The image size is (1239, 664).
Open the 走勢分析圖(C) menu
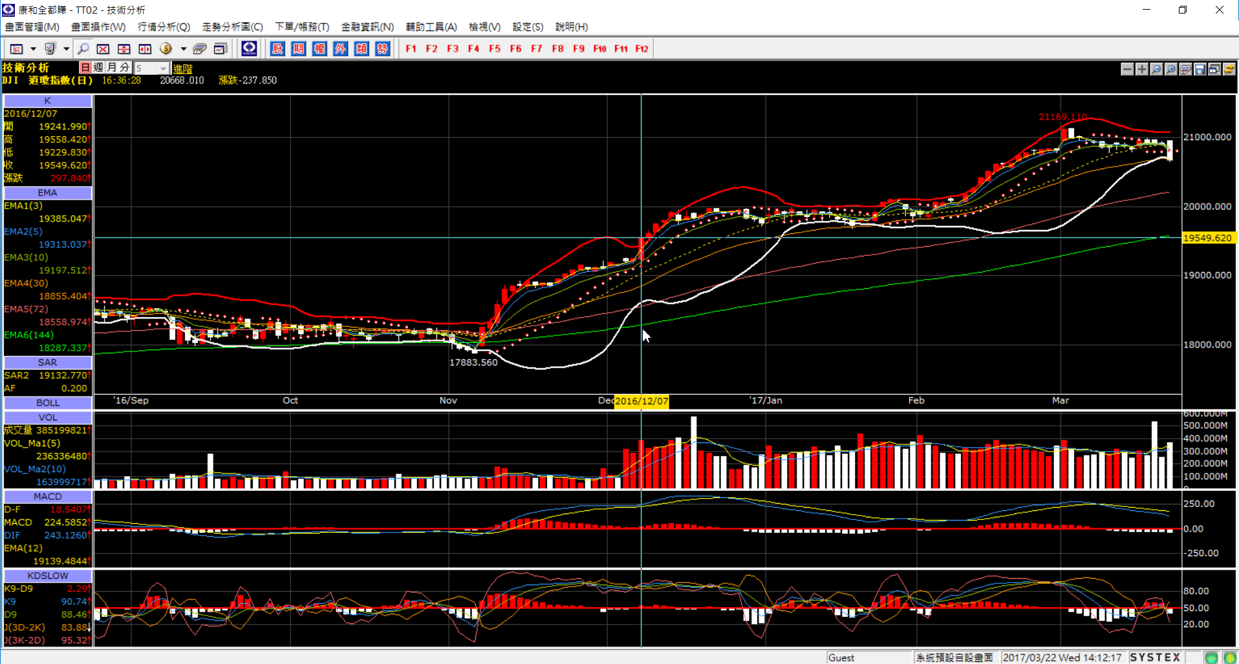point(232,26)
